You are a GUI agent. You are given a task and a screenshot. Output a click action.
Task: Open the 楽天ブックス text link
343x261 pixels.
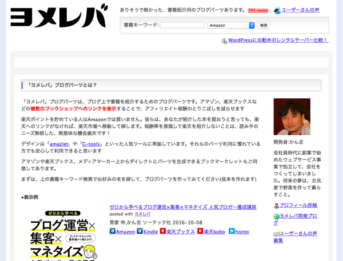181,232
